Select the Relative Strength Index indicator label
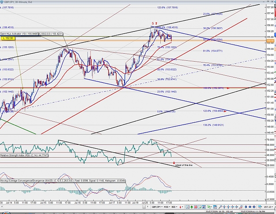Image resolution: width=276 pixels, height=214 pixels. coord(24,155)
